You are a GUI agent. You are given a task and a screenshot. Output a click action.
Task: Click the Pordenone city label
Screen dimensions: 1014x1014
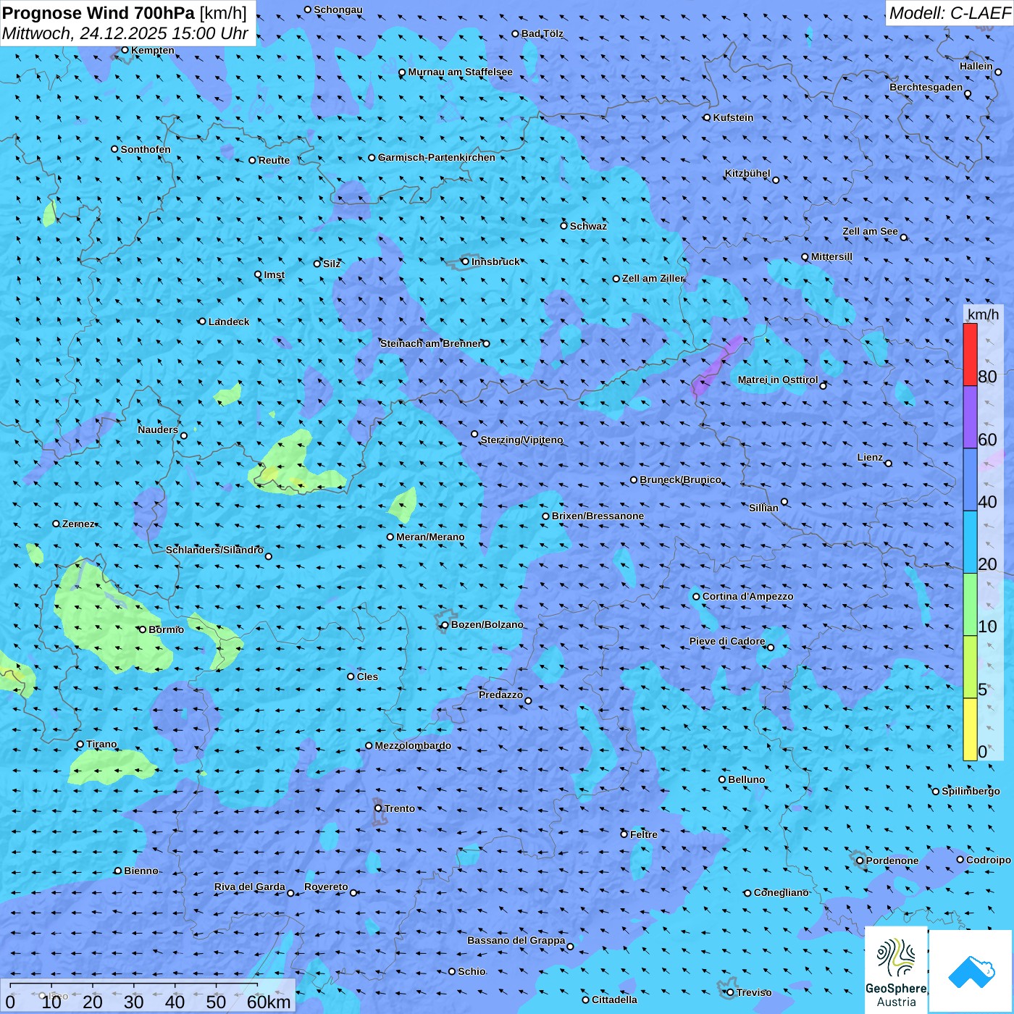892,860
